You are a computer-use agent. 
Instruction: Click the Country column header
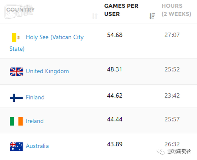click(x=20, y=10)
